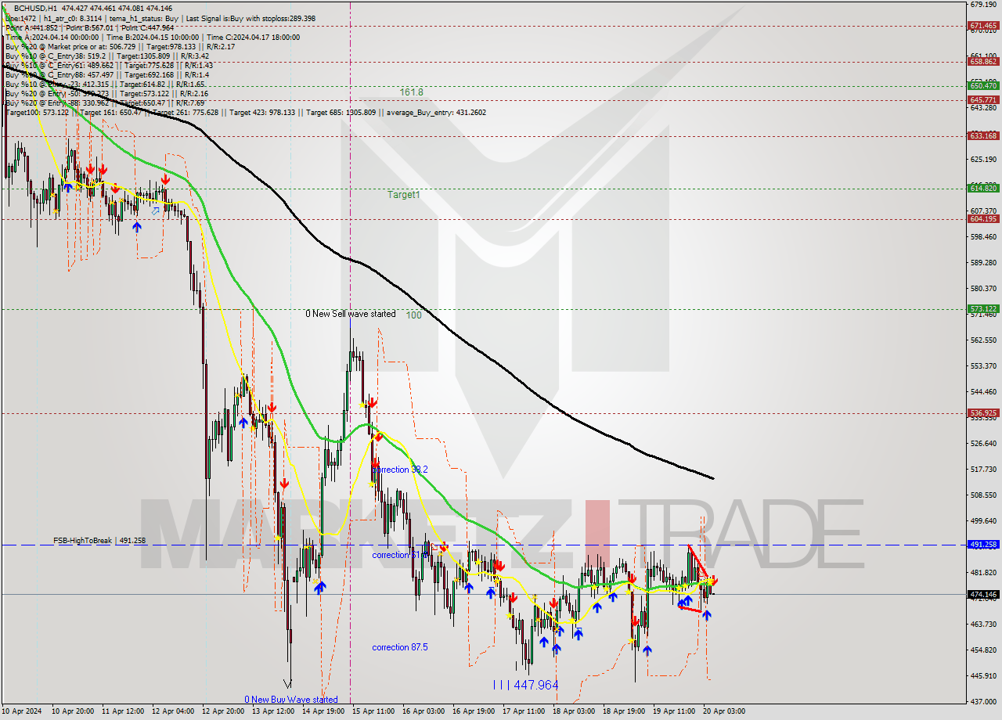The height and width of the screenshot is (720, 1002).
Task: Select the '0 New Buy Wave started' label
Action: tap(291, 700)
